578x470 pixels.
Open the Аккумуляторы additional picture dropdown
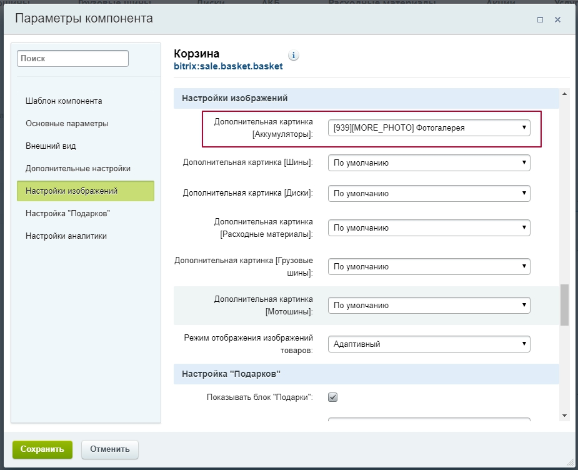click(x=429, y=128)
